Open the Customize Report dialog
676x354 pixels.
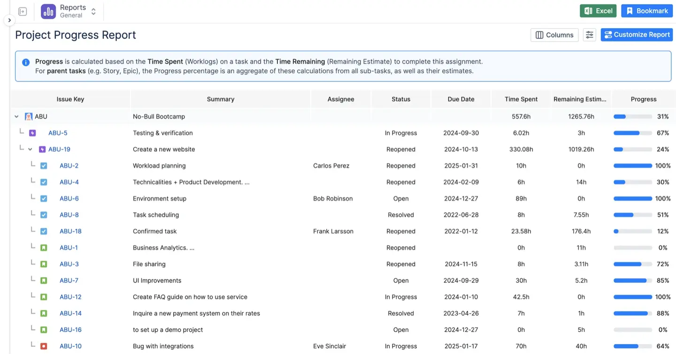pyautogui.click(x=637, y=35)
